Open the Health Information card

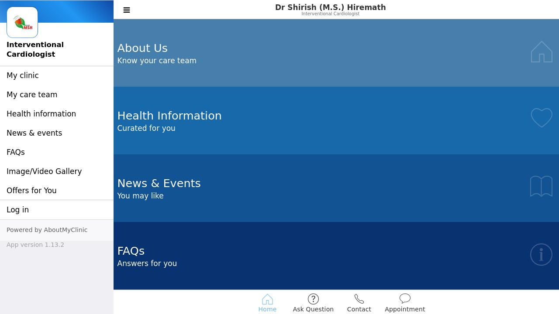point(336,120)
